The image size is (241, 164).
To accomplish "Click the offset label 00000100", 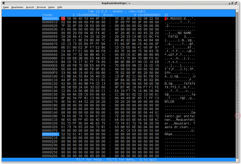I will 50,76.
